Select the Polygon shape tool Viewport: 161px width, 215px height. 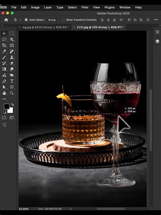click(12, 87)
